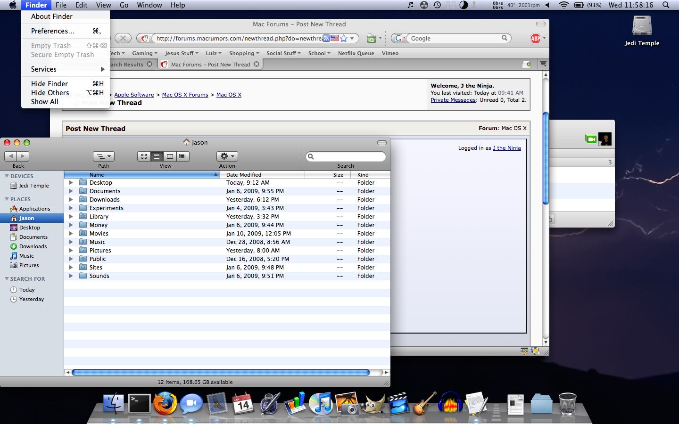The image size is (679, 424).
Task: Open the Mac OS X Forums link
Action: [x=185, y=95]
